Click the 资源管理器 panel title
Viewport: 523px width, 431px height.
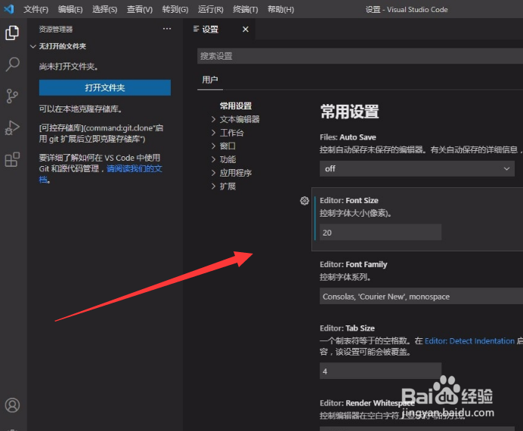coord(56,29)
